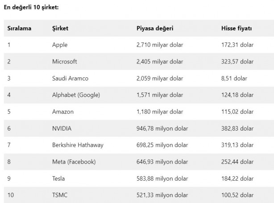274x203 pixels.
Task: Click the Şirket column header
Action: click(x=60, y=29)
